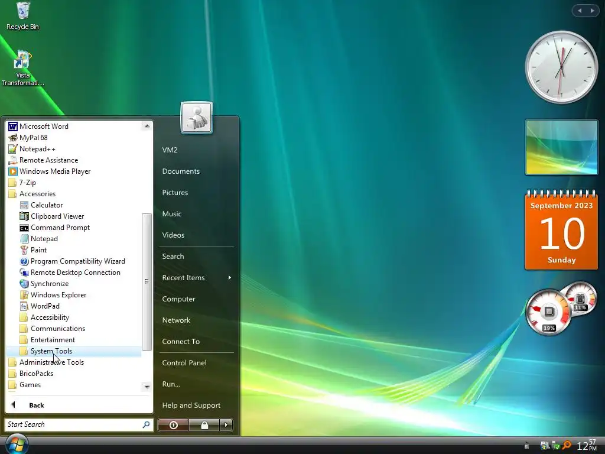Click the orange search tray icon

pos(567,446)
